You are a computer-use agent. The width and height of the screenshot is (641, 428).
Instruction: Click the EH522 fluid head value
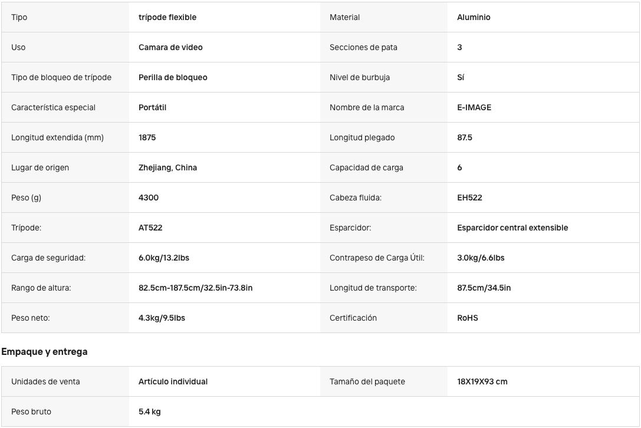point(469,198)
